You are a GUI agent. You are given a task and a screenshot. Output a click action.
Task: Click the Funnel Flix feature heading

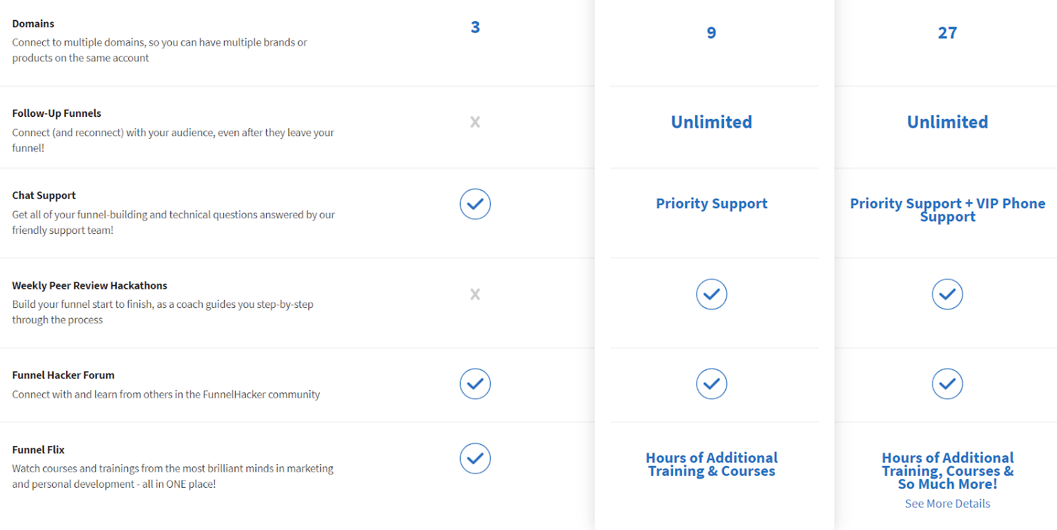point(38,450)
